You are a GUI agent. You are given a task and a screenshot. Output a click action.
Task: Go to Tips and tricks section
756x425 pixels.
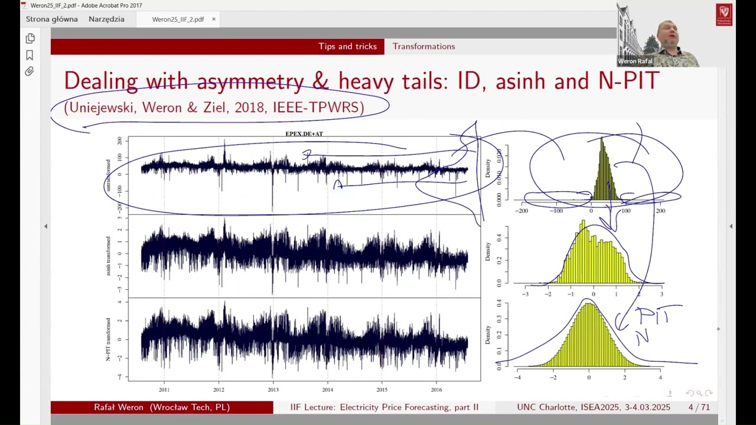click(x=347, y=46)
